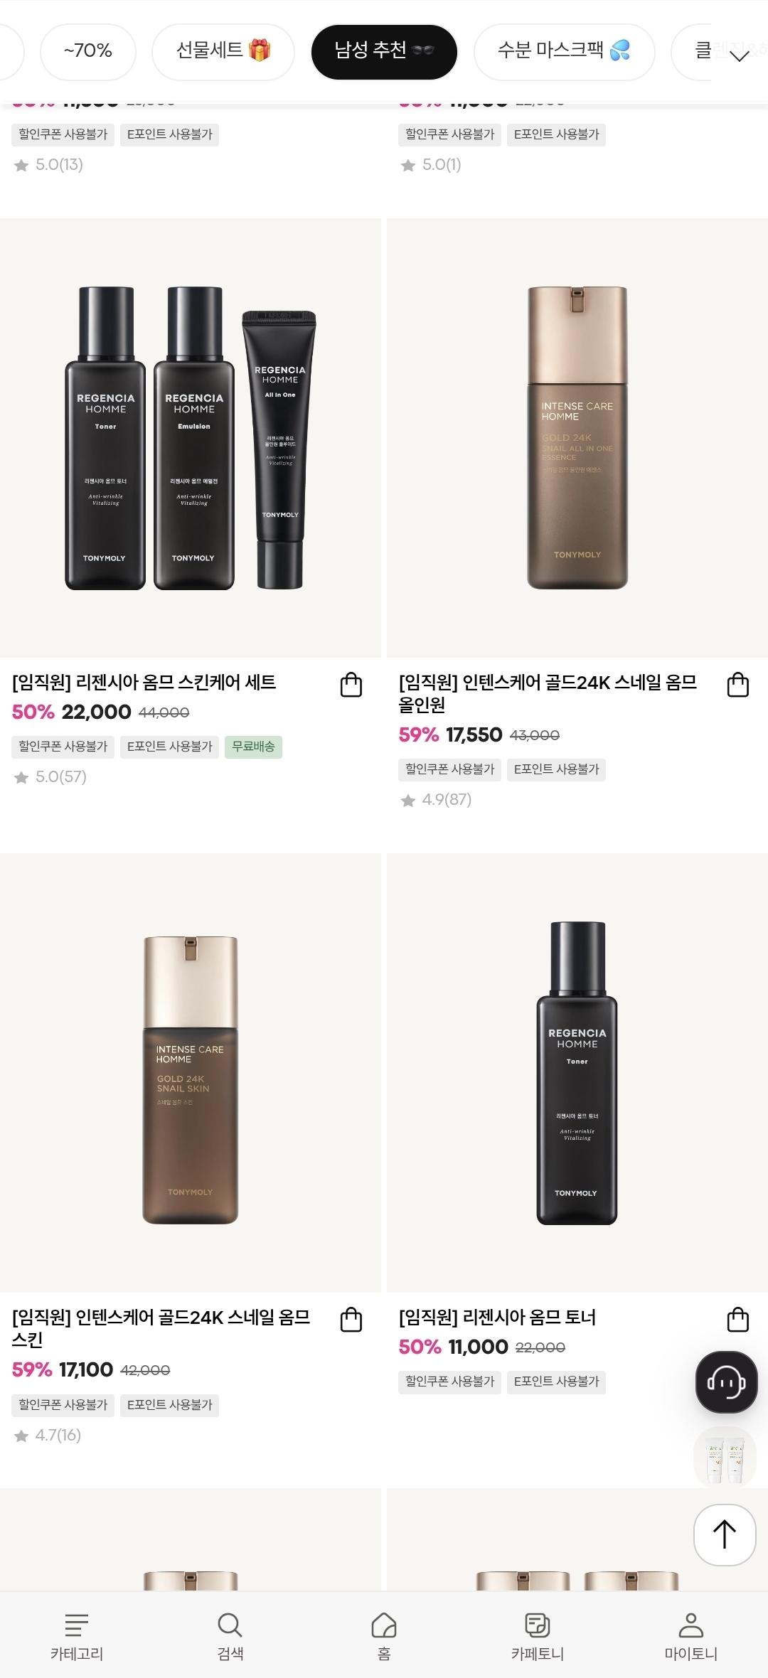The height and width of the screenshot is (1678, 768).
Task: Select the 선물세트 filter tab
Action: (x=223, y=51)
